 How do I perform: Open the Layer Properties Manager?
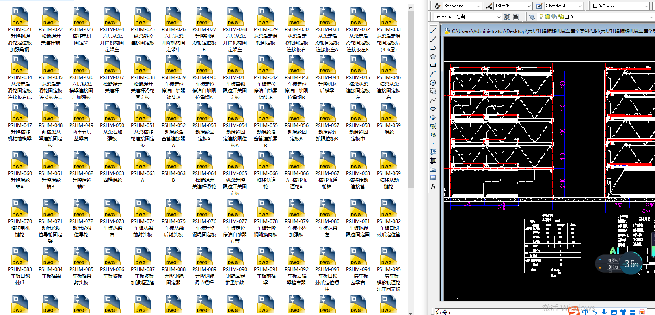tap(532, 17)
